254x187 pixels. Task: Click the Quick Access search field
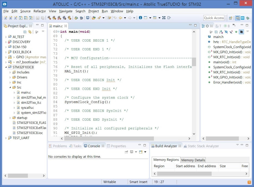coord(214,18)
